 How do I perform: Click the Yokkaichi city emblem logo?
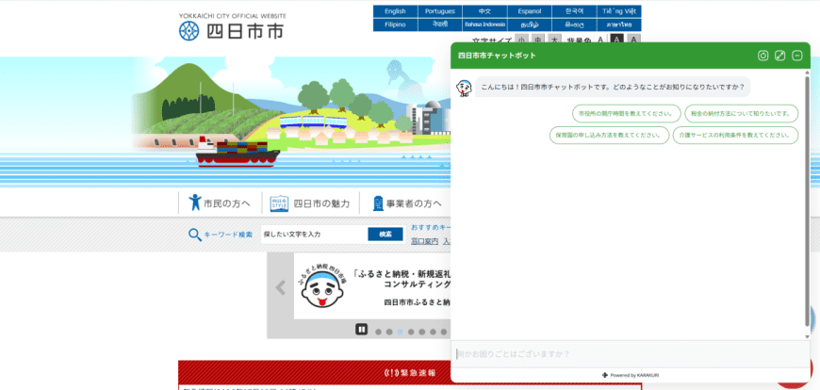click(x=189, y=31)
